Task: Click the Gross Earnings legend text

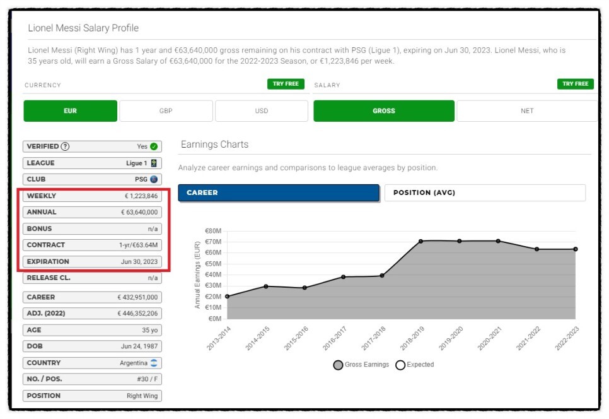Action: (367, 365)
